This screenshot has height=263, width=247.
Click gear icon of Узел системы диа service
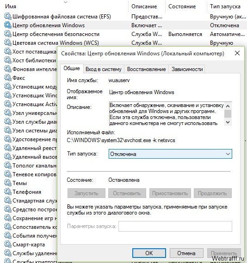point(7,130)
